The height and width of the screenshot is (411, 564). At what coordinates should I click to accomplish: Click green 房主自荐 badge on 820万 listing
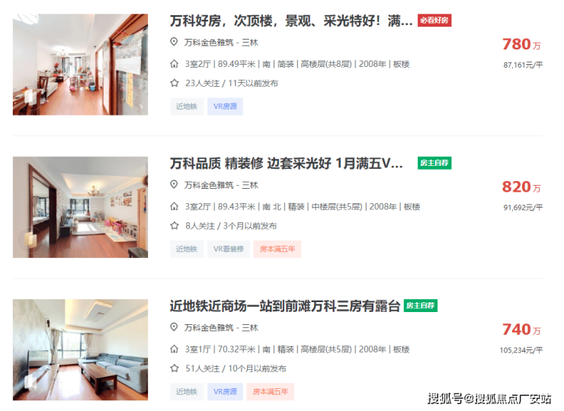point(434,163)
